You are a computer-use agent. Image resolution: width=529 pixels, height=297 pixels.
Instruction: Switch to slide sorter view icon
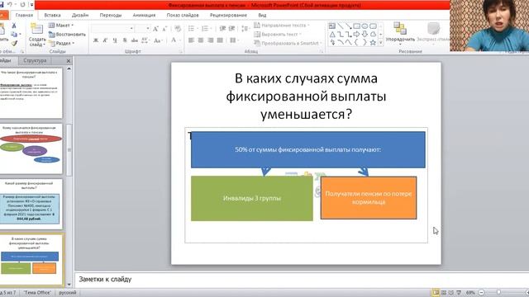click(x=444, y=293)
